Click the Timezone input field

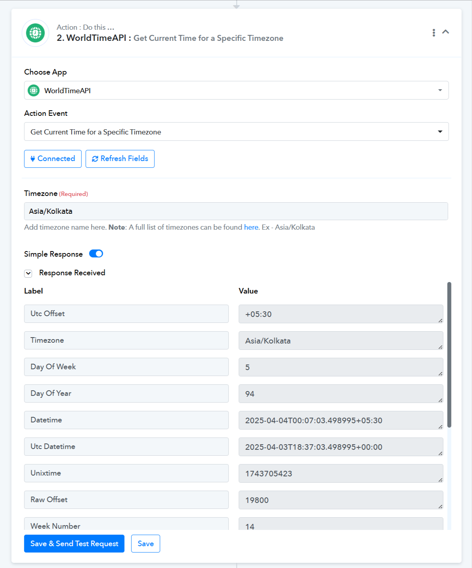point(236,211)
